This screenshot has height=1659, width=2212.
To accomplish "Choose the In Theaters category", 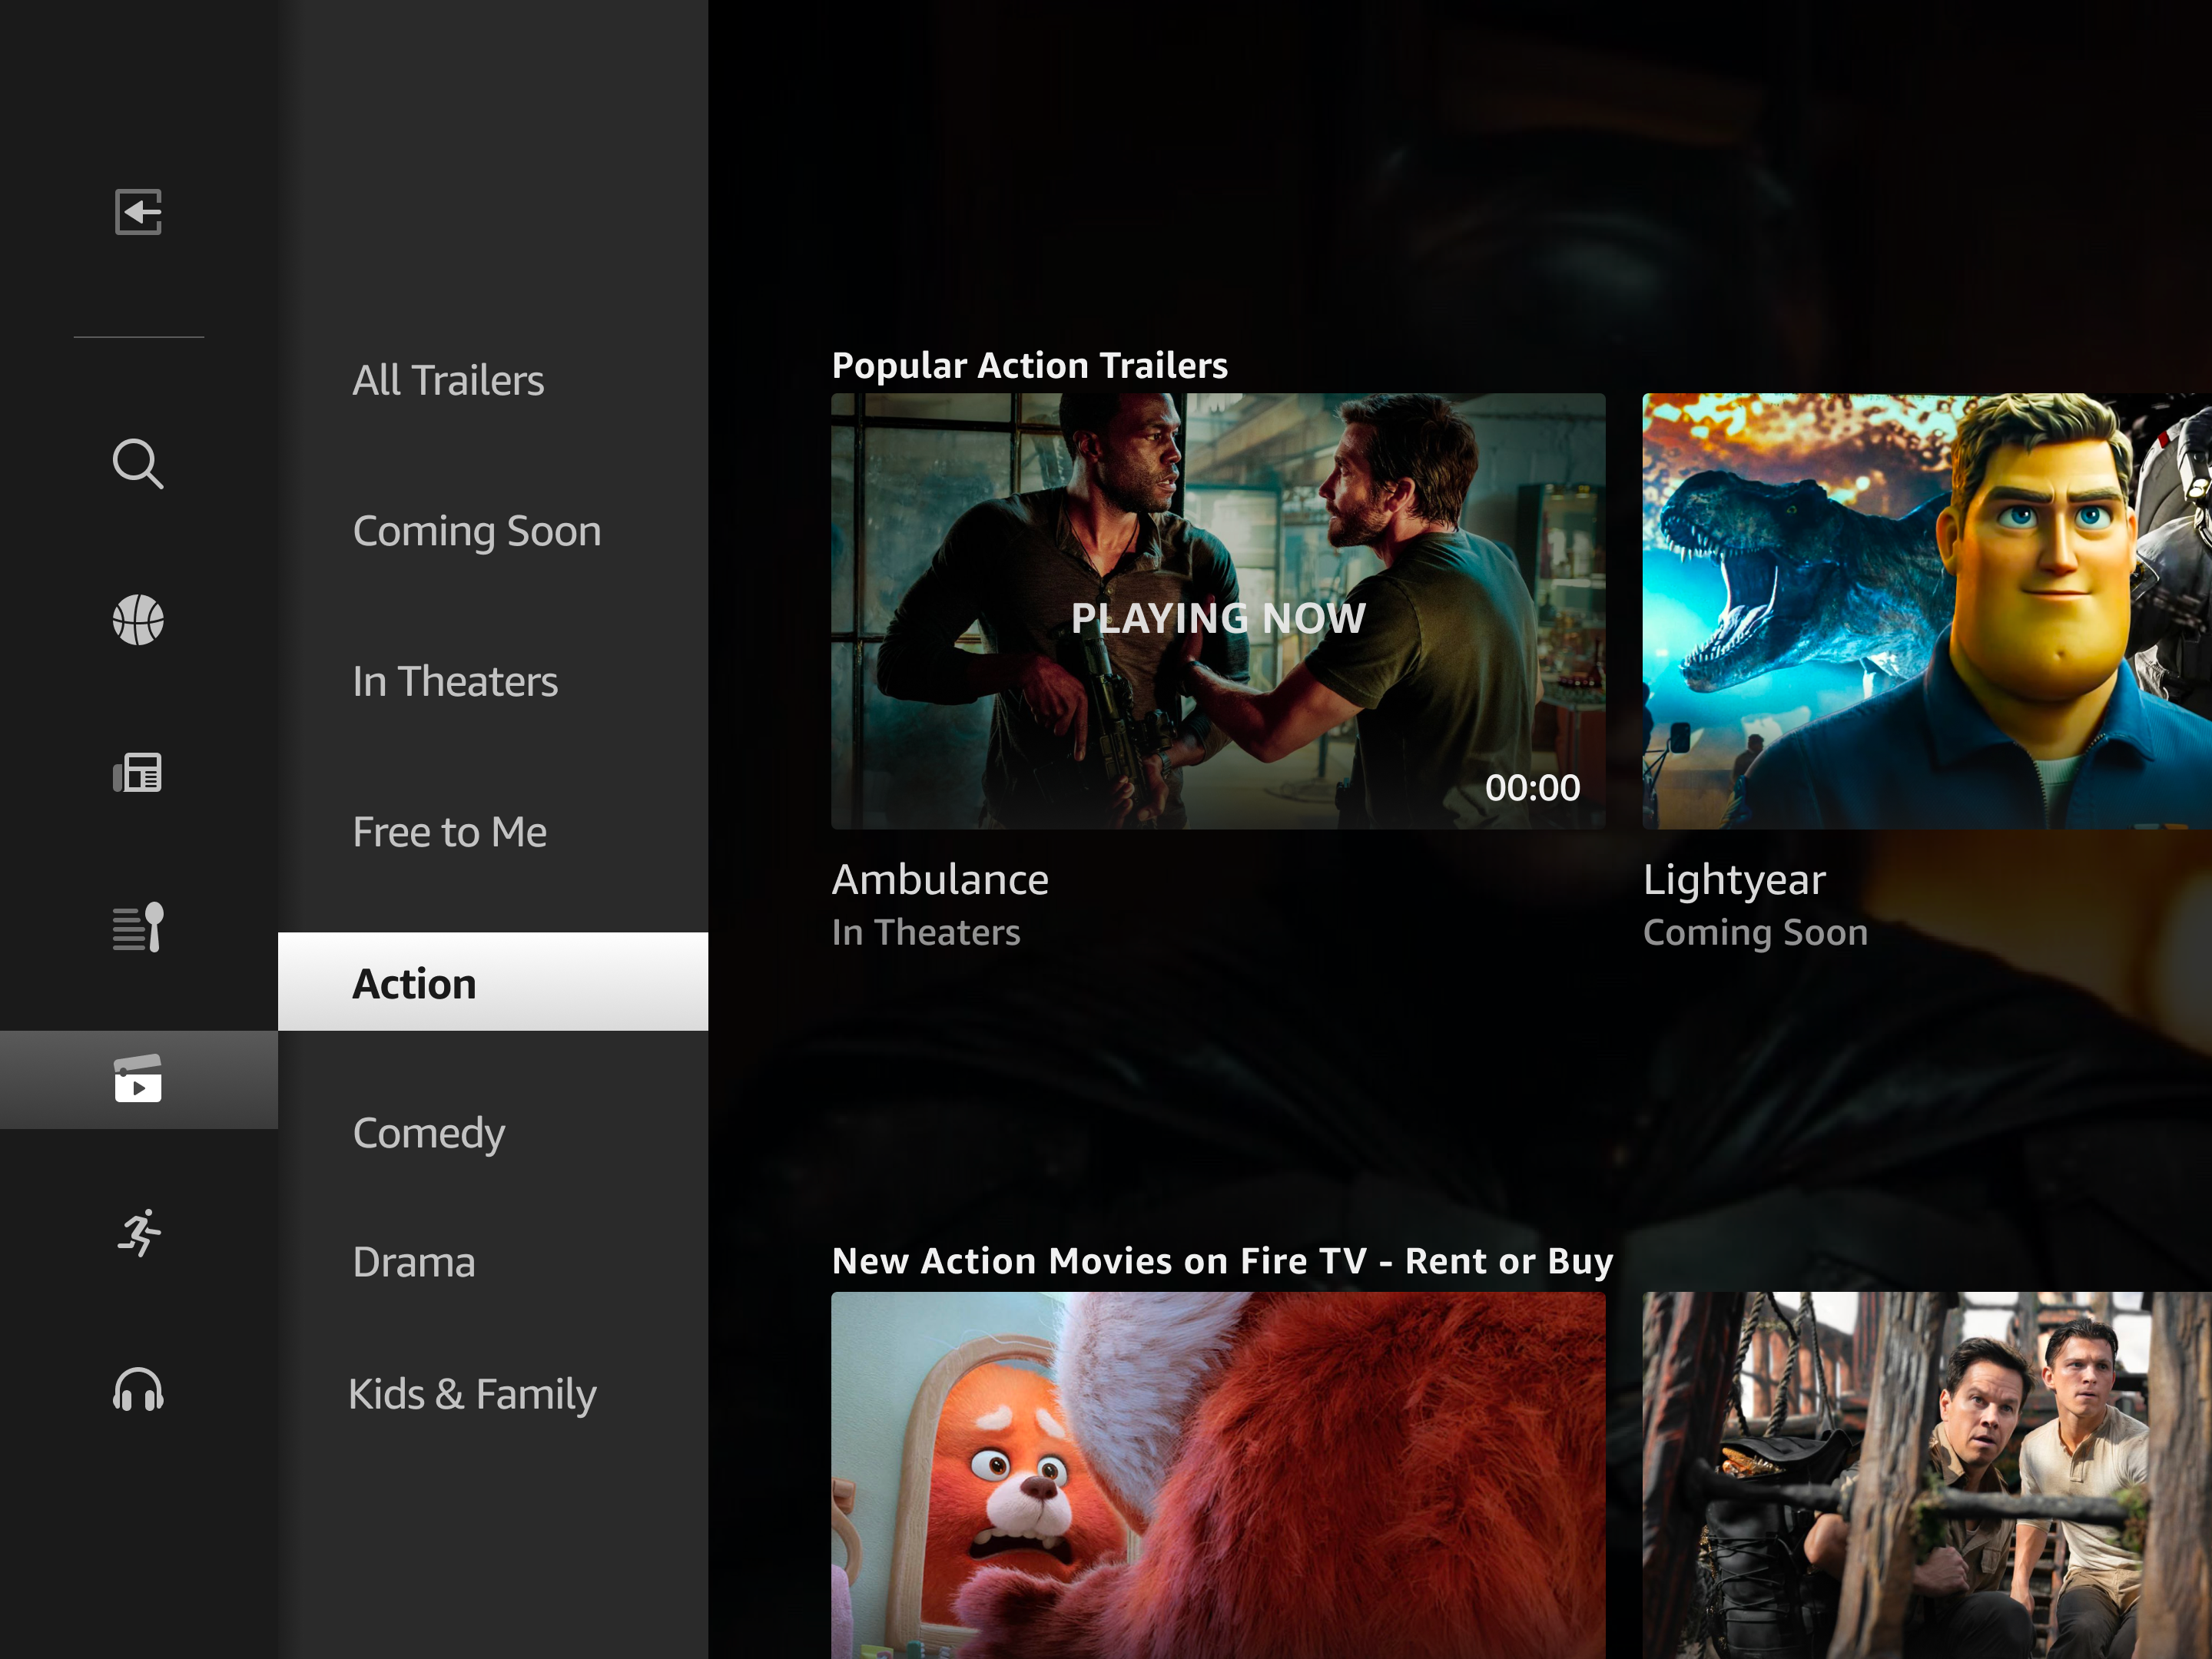I will (455, 681).
